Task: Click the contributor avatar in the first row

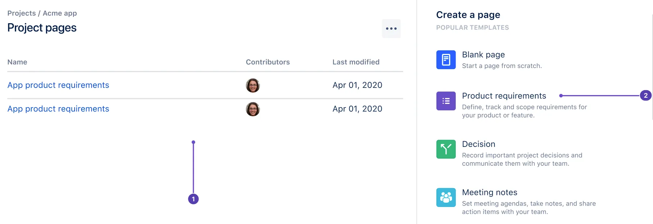Action: click(x=253, y=85)
